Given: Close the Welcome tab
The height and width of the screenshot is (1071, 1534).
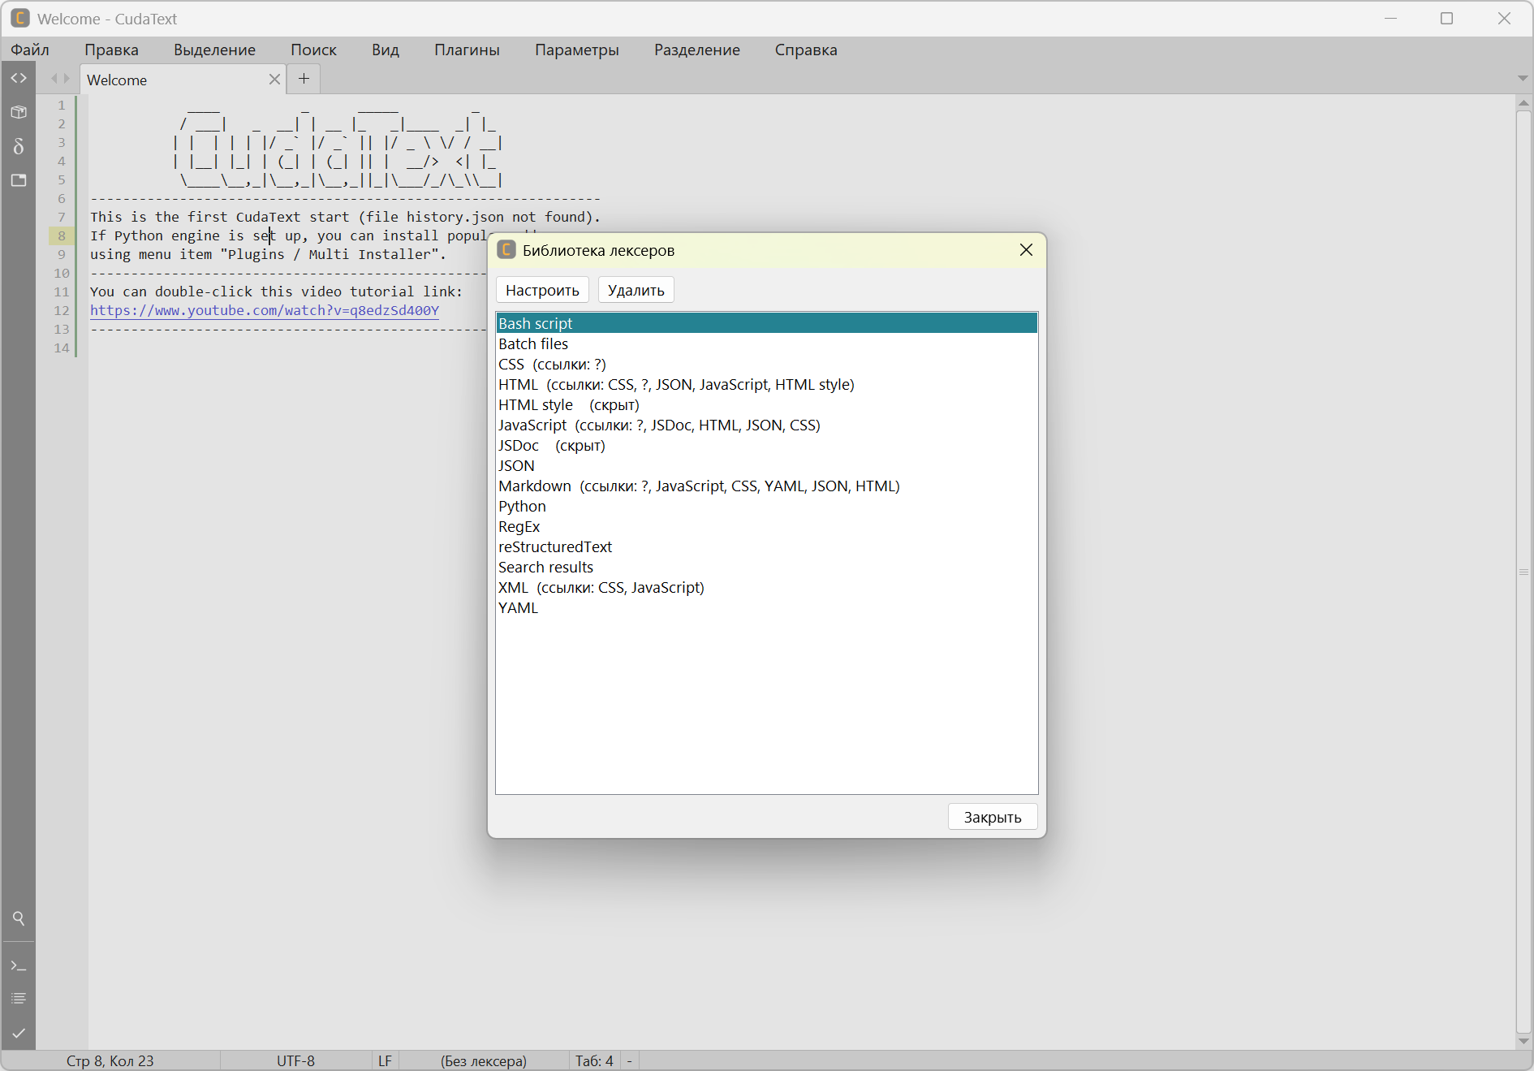Looking at the screenshot, I should click(x=274, y=79).
